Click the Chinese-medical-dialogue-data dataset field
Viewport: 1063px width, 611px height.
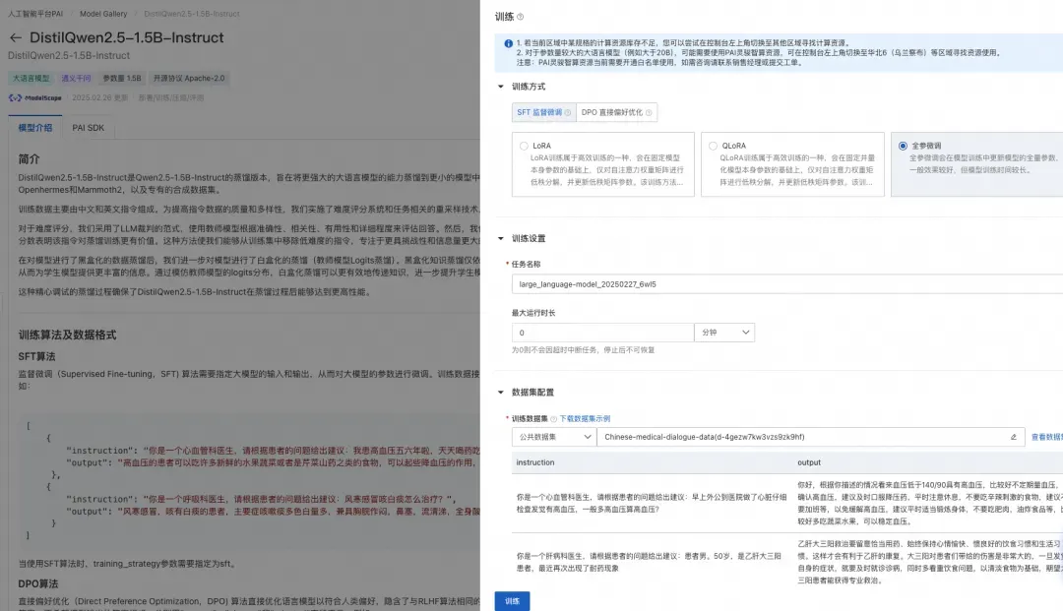click(x=810, y=437)
